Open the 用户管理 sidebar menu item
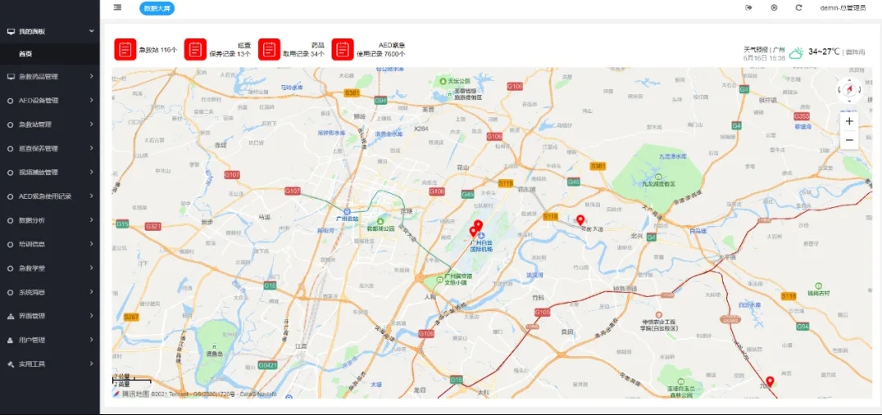Image resolution: width=882 pixels, height=415 pixels. (49, 340)
